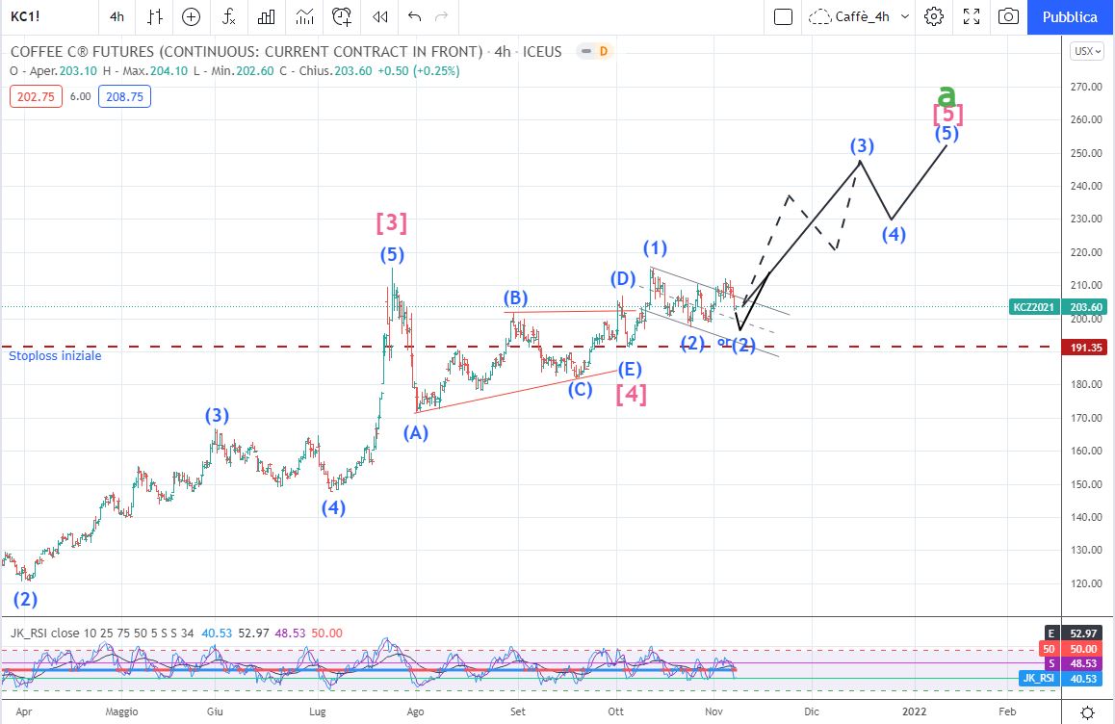Select the (C) wave label
Viewport: 1115px width, 724px height.
581,389
